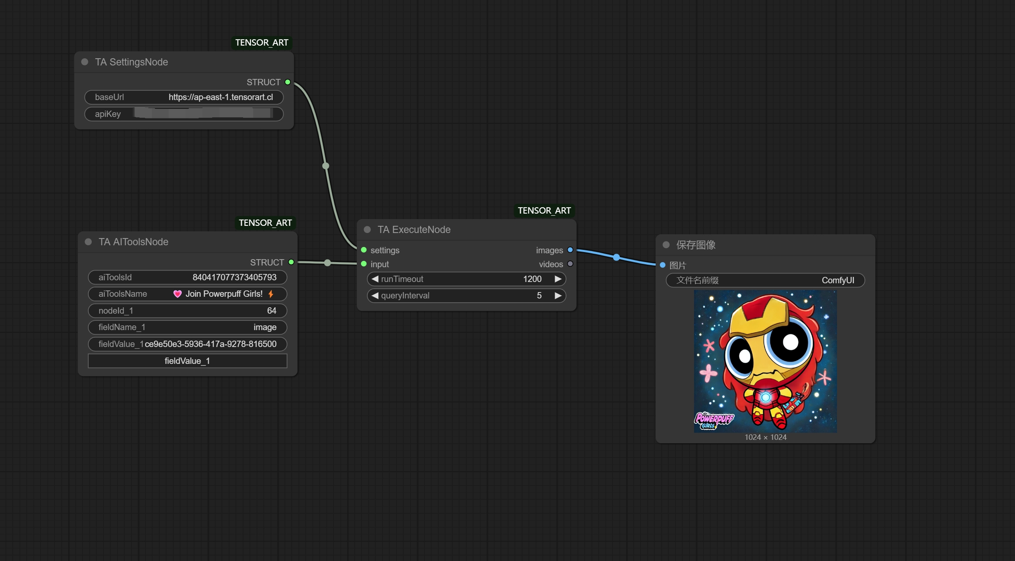Image resolution: width=1015 pixels, height=561 pixels.
Task: Click the TENSOR_ART badge above SettingsNode
Action: coord(262,43)
